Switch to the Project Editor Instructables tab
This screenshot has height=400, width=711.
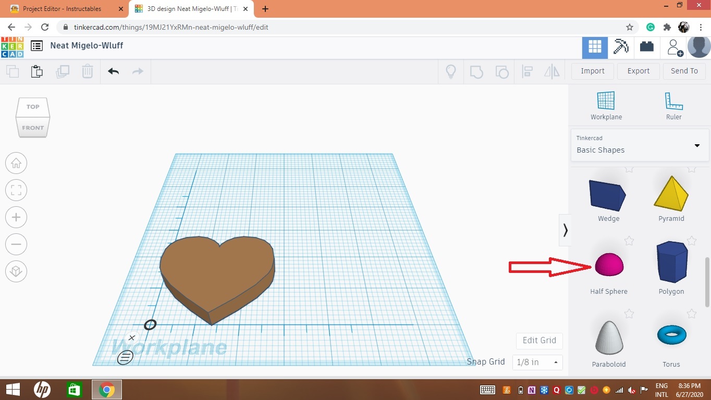tap(63, 8)
